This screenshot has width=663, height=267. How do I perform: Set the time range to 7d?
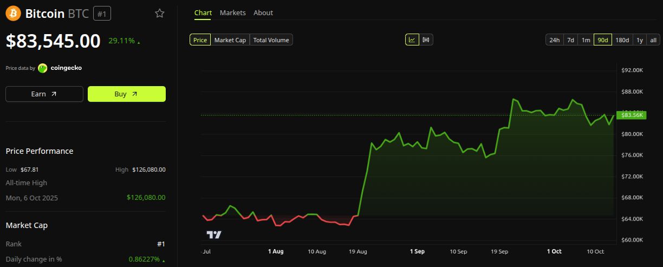click(570, 40)
